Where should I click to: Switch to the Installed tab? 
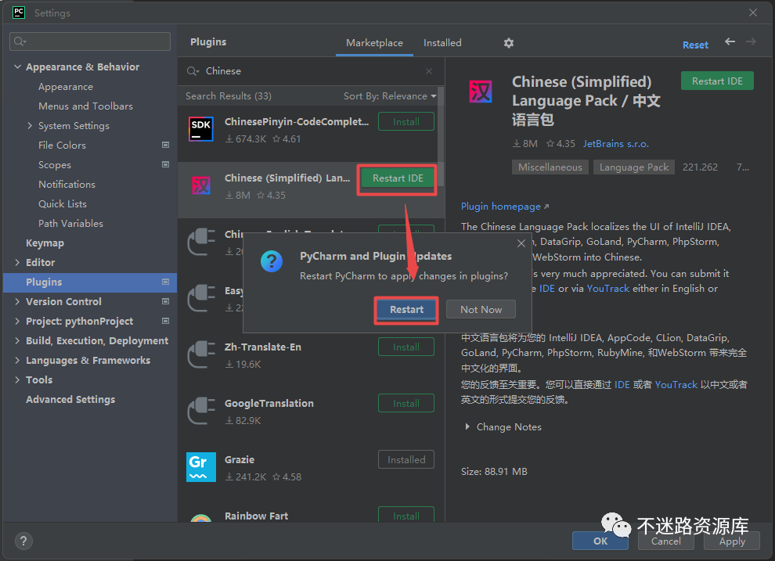coord(442,43)
